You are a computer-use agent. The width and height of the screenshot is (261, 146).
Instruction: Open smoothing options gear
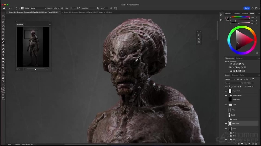[98, 8]
